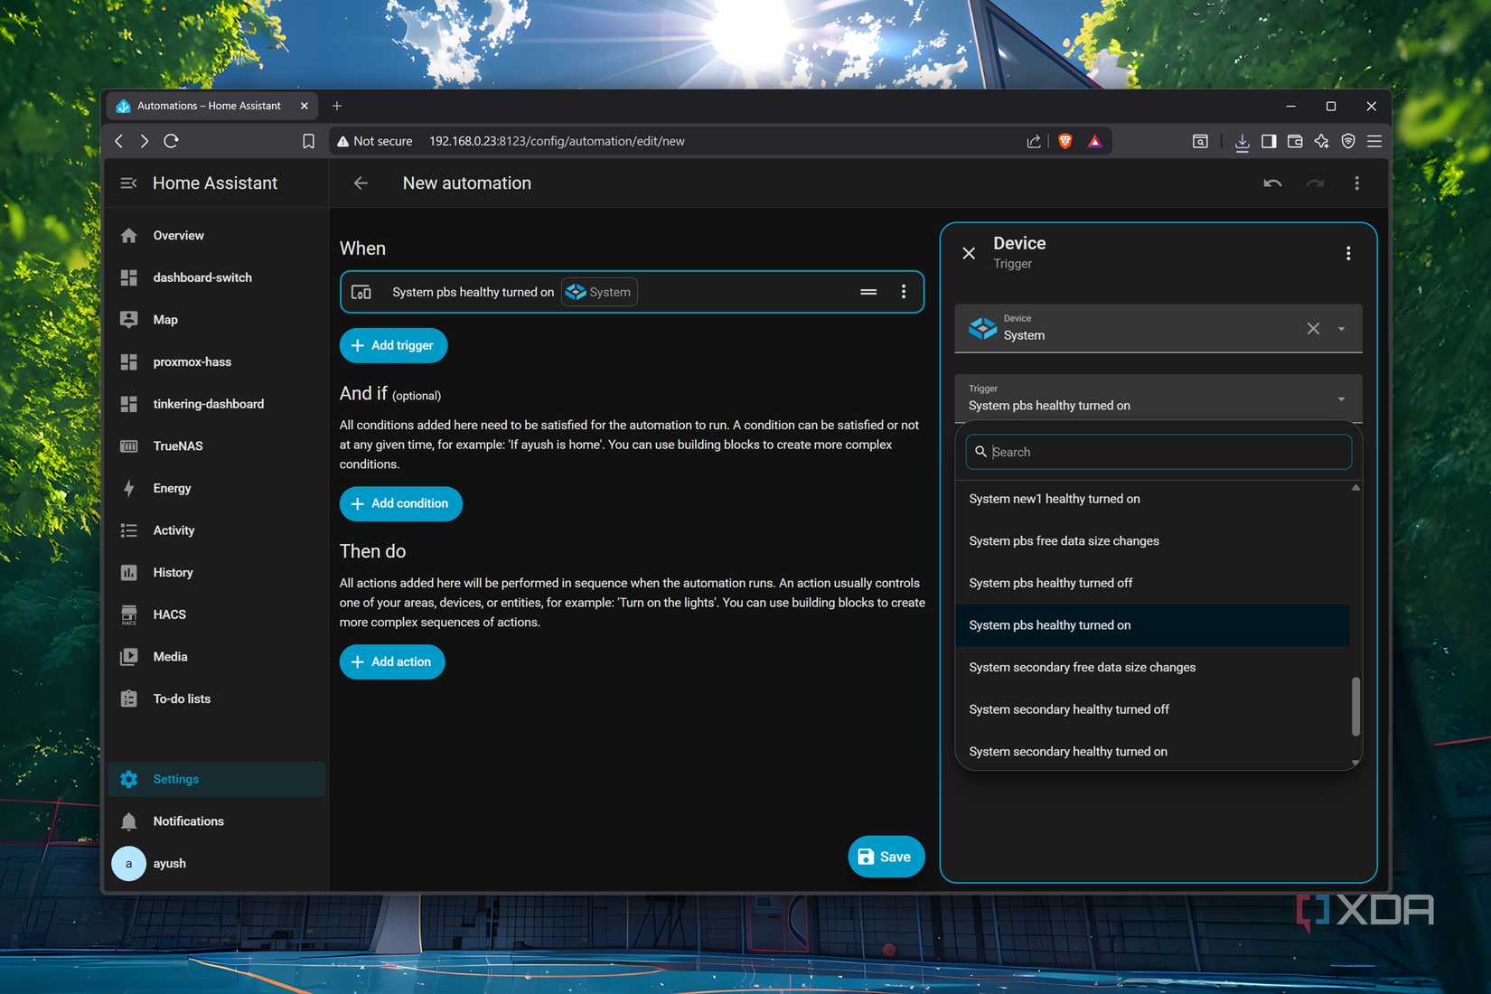Viewport: 1491px width, 994px height.
Task: Open a new browser tab
Action: 337,106
